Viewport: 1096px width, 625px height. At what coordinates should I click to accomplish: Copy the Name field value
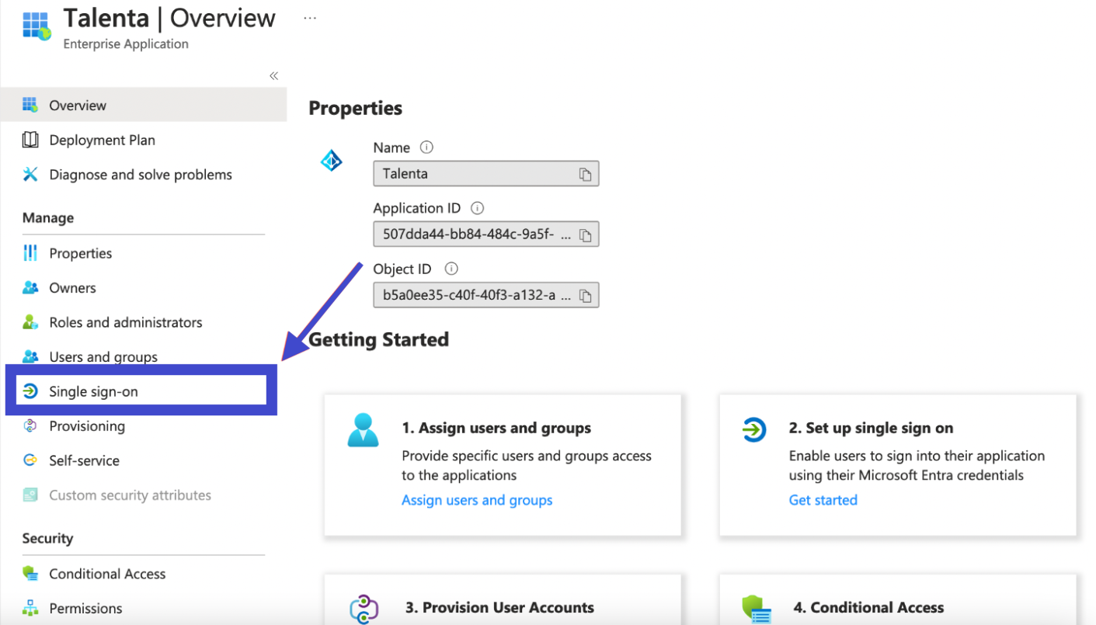[585, 174]
